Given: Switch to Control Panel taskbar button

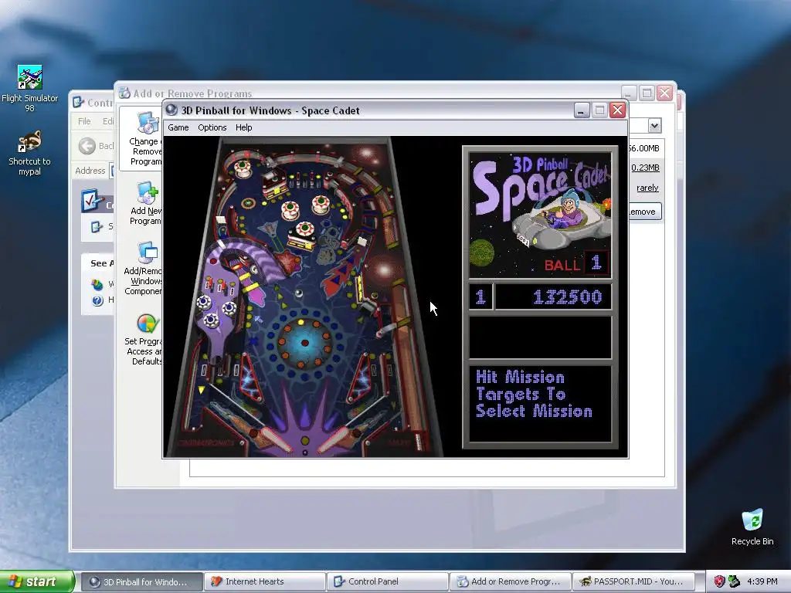Looking at the screenshot, I should coord(388,582).
